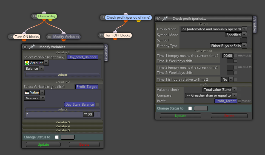Expand the Variable 5 section
265x155 pixels.
62,131
